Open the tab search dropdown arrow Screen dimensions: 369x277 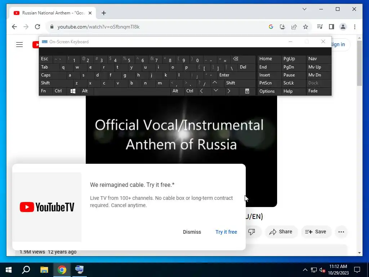[x=304, y=9]
